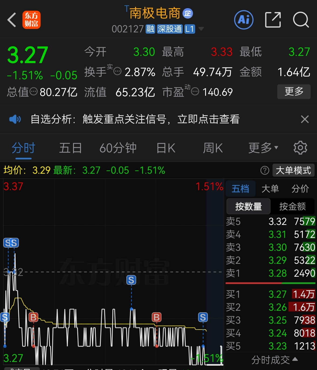Tap the 买3 row at 3.25

tap(270, 320)
